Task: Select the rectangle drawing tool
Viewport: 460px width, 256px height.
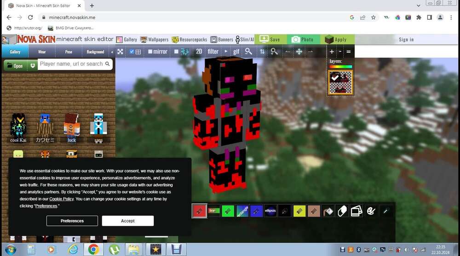Action: (242, 211)
